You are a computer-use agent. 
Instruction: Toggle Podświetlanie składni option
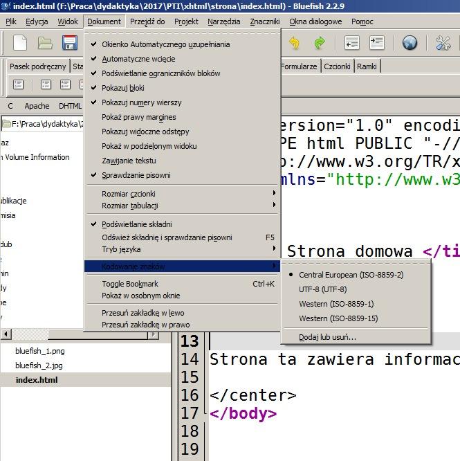(x=182, y=224)
